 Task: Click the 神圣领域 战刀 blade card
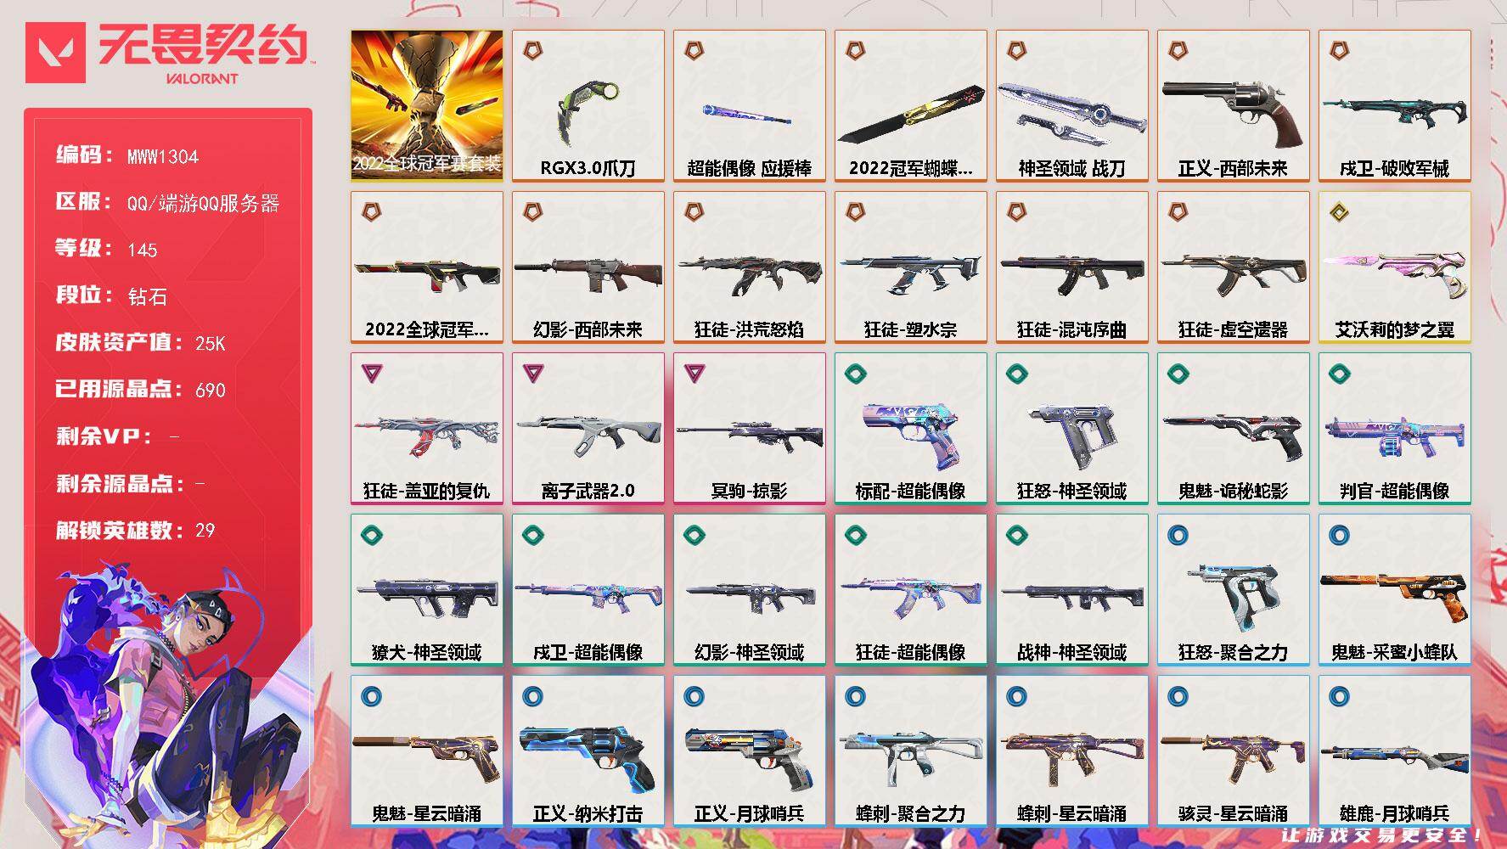1071,106
